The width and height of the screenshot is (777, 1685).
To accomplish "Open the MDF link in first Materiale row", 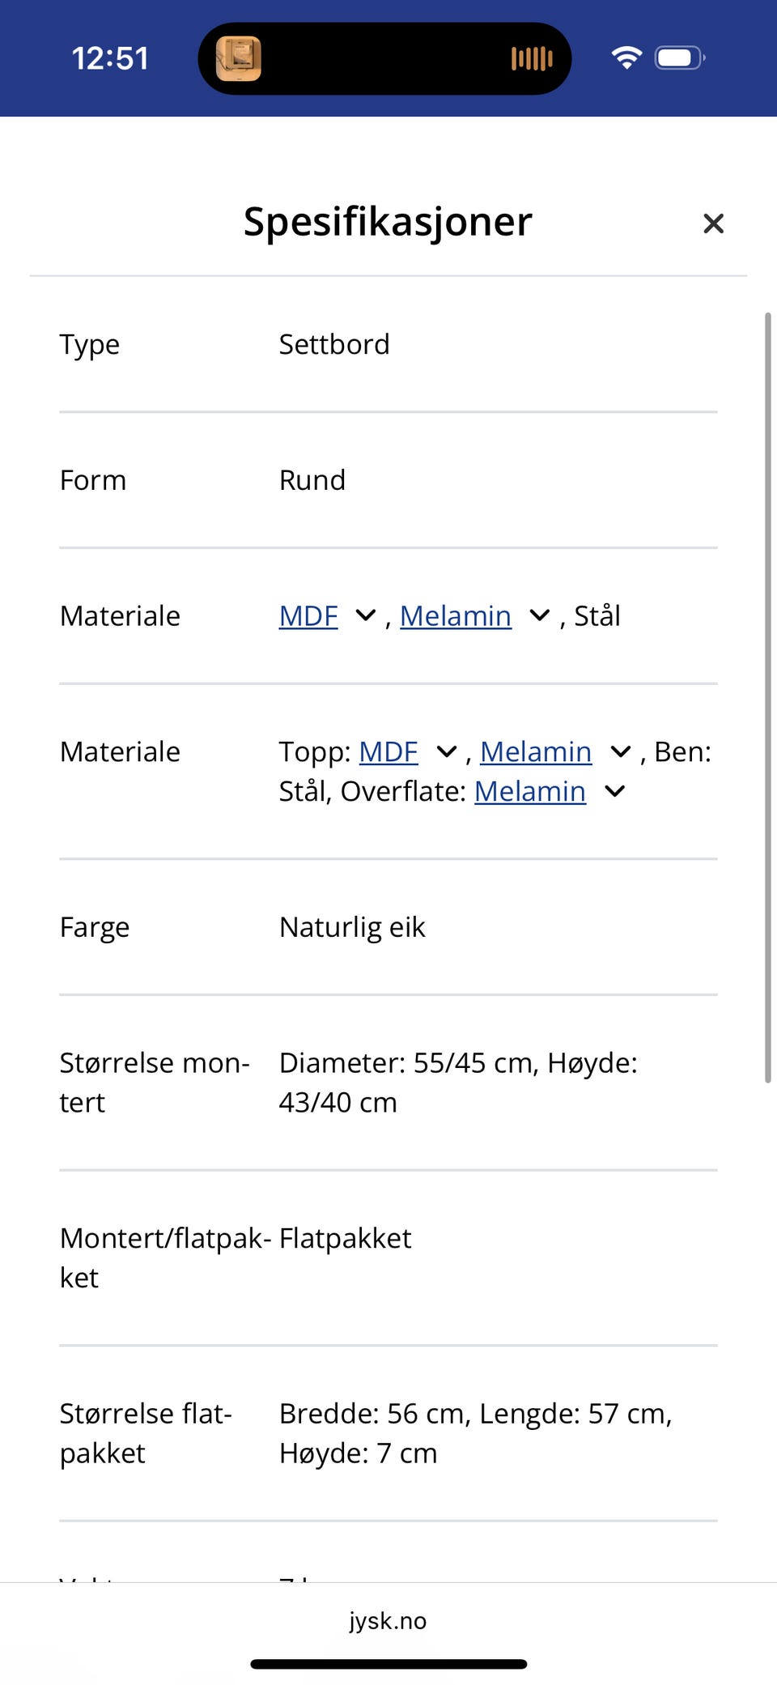I will coord(308,616).
